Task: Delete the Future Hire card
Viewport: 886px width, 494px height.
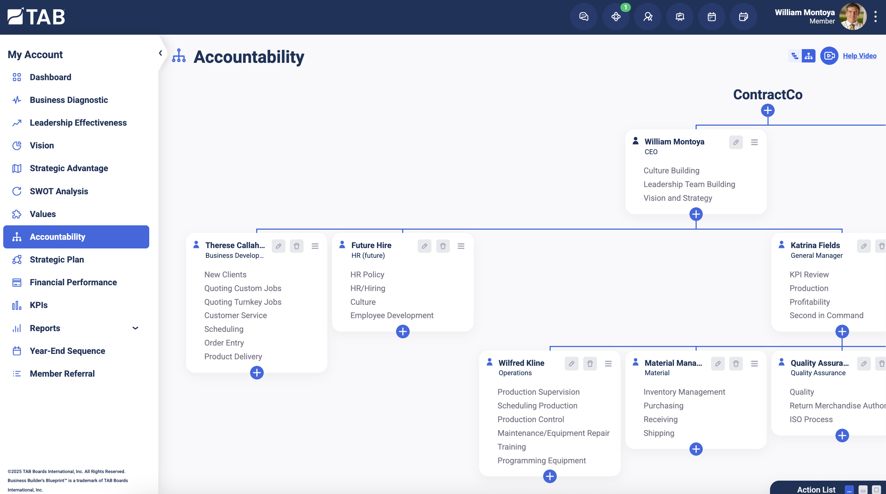Action: tap(443, 246)
